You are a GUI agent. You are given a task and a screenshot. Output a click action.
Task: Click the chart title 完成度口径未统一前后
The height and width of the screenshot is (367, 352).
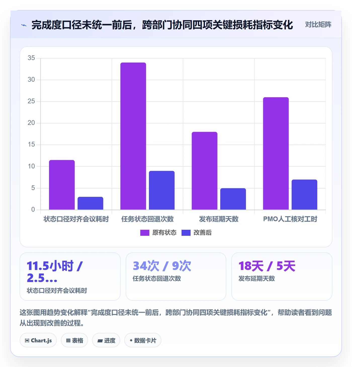[162, 25]
